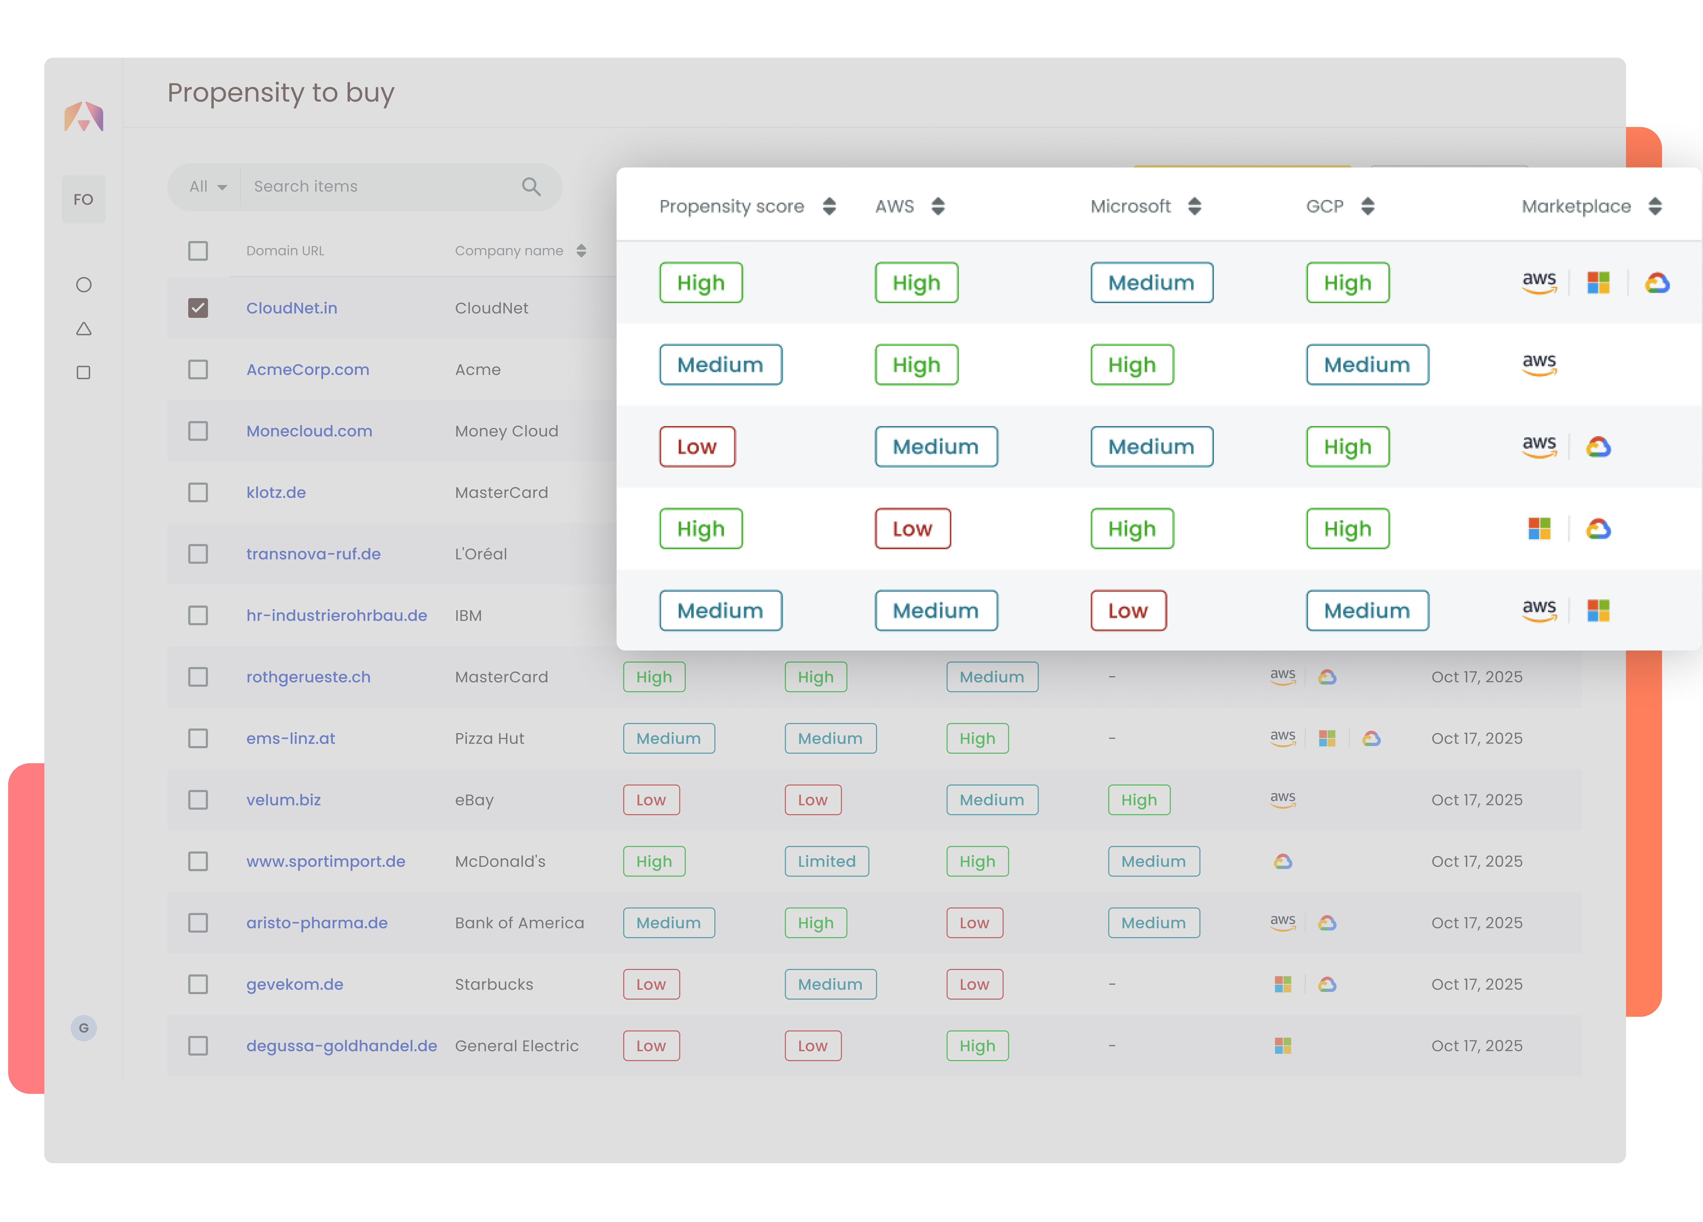Screen dimensions: 1703x1222
Task: Check the velum.biz row checkbox
Action: [198, 799]
